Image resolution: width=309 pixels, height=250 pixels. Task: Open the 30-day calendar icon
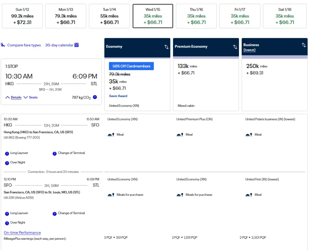(76, 45)
